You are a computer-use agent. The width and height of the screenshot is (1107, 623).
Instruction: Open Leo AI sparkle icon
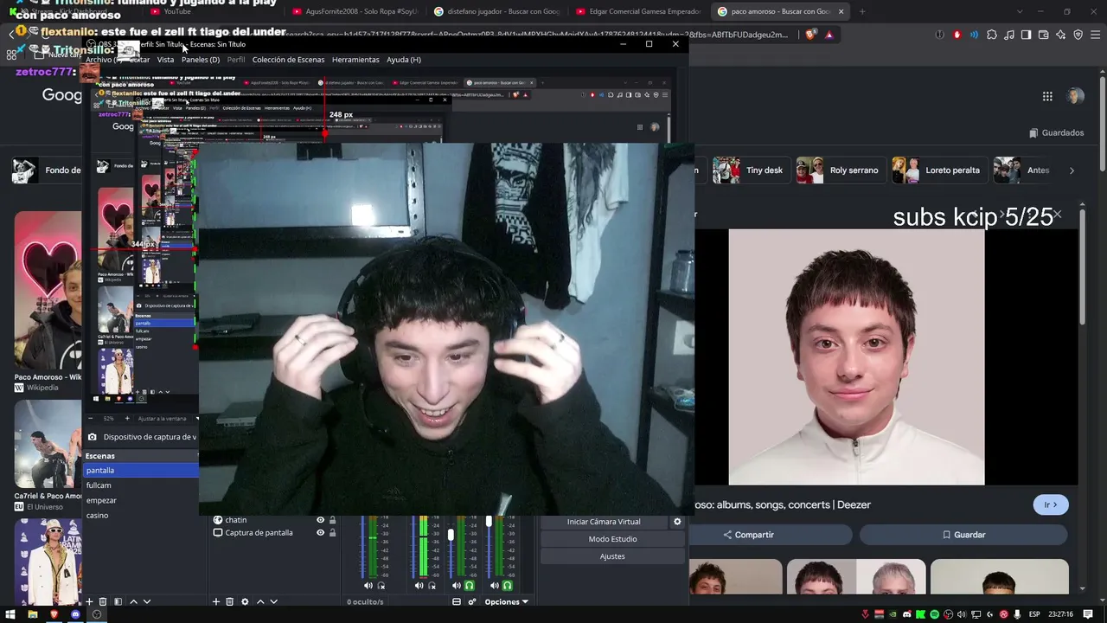click(1060, 35)
